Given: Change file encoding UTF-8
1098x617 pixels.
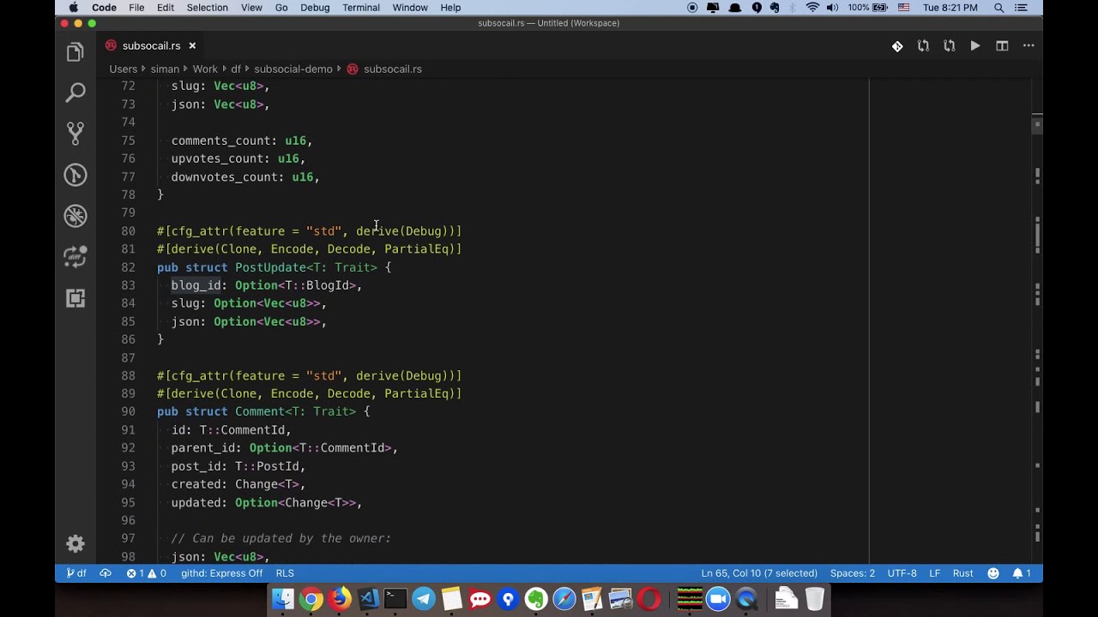Looking at the screenshot, I should pyautogui.click(x=902, y=573).
